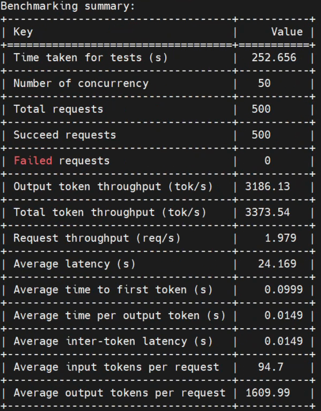Click the request throughput value 1.979
Image resolution: width=321 pixels, height=411 pixels.
tap(281, 238)
